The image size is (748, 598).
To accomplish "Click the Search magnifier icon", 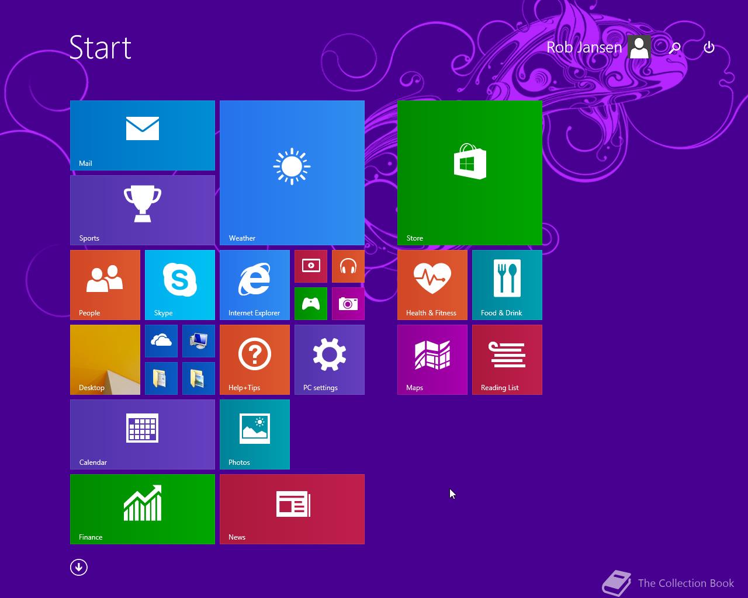I will 675,48.
